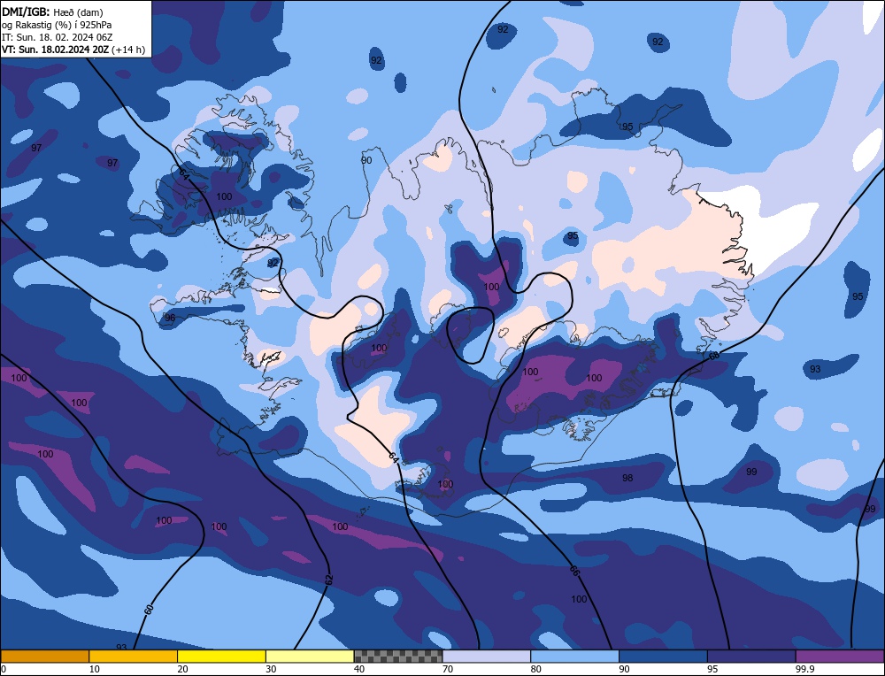This screenshot has width=885, height=676.
Task: Click the '30' legend tick label
Action: point(271,669)
